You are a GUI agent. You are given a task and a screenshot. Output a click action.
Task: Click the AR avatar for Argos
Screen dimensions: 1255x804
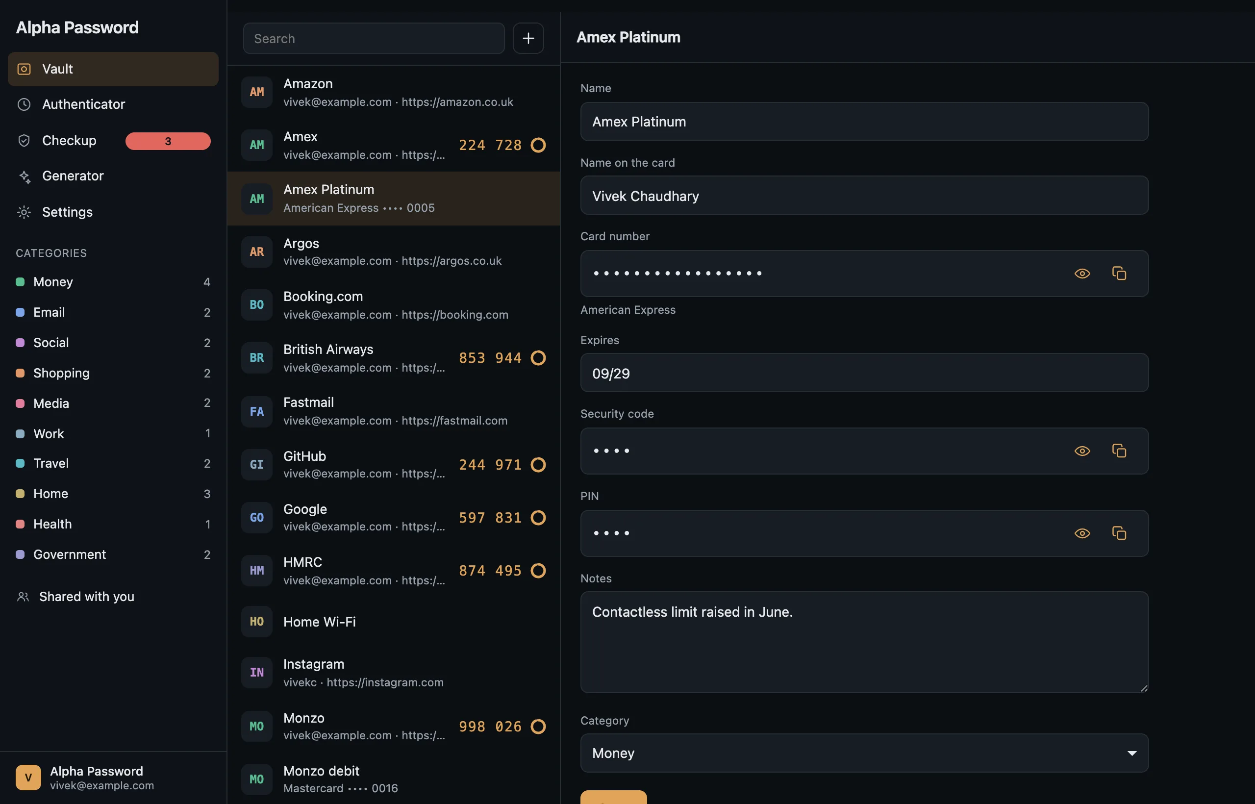coord(257,251)
